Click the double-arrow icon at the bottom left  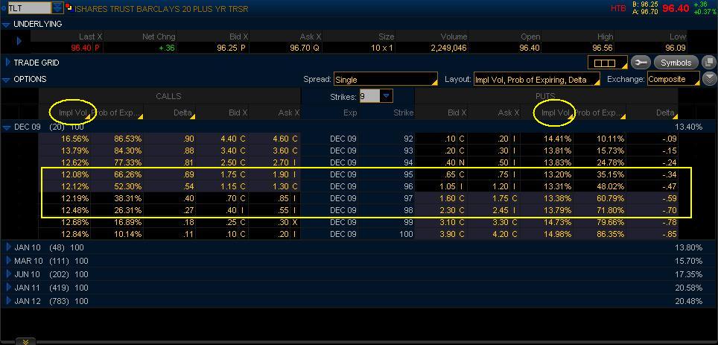point(25,341)
